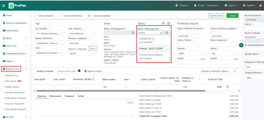Expand the Librat e mi sidebar section
Viewport: 264px width, 120px height.
tap(26, 46)
